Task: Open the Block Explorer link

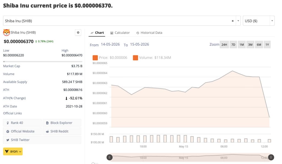Action: (x=62, y=123)
